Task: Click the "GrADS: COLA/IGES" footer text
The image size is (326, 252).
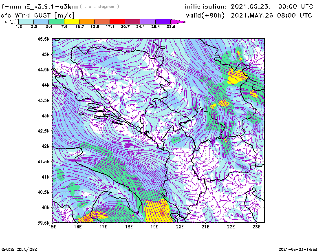Action: (19, 250)
